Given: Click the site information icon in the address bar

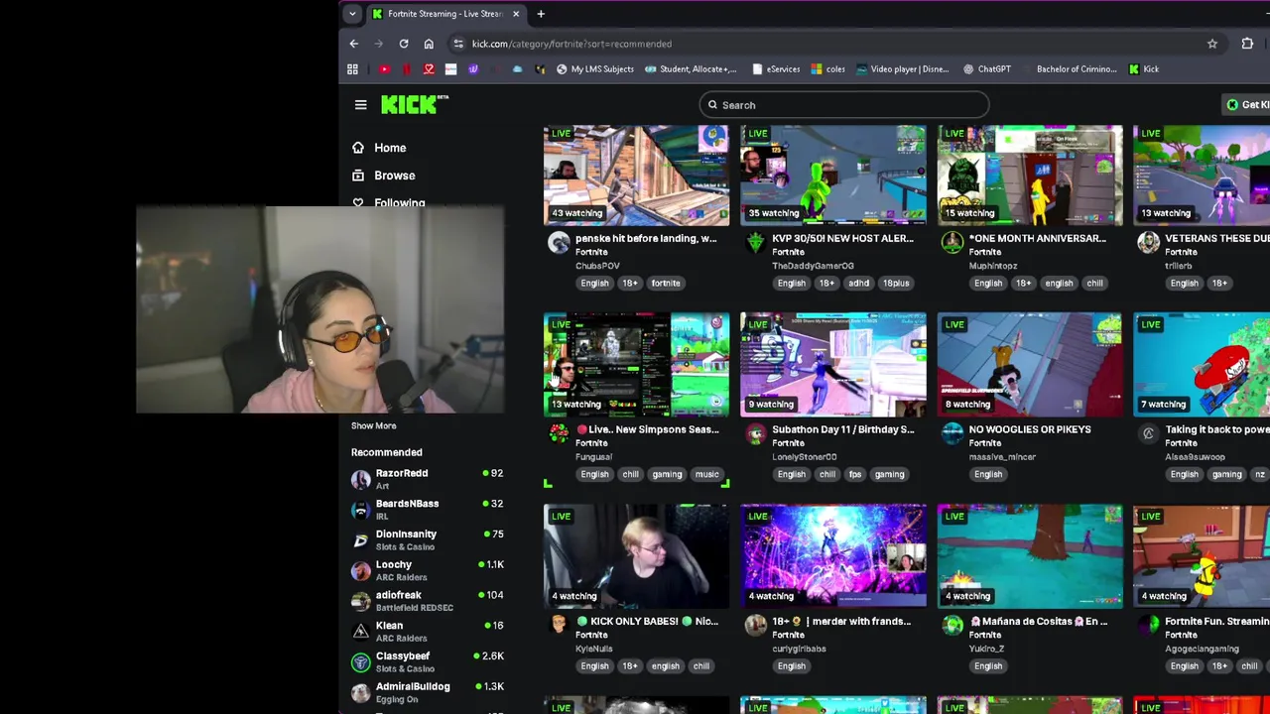Looking at the screenshot, I should click(458, 44).
